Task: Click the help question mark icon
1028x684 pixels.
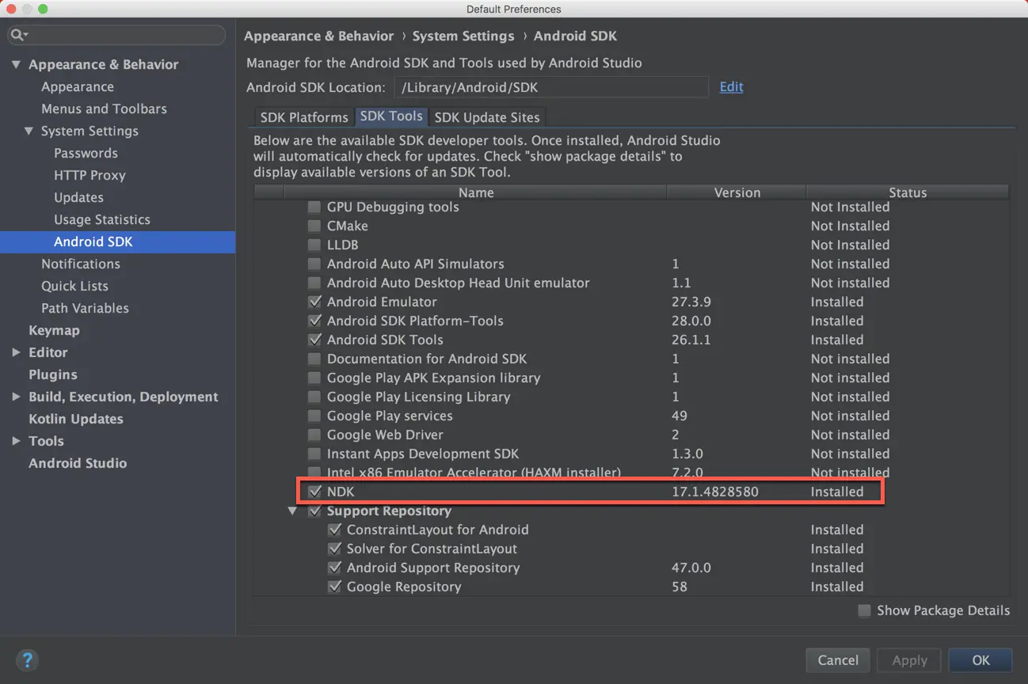Action: pos(27,659)
